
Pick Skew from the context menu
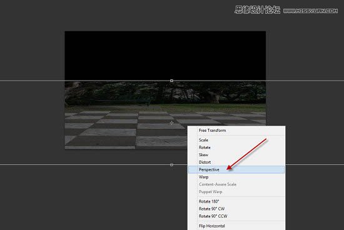(236, 155)
